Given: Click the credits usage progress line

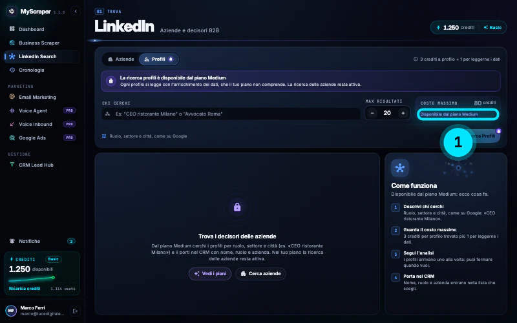Looking at the screenshot, I should 32,279.
